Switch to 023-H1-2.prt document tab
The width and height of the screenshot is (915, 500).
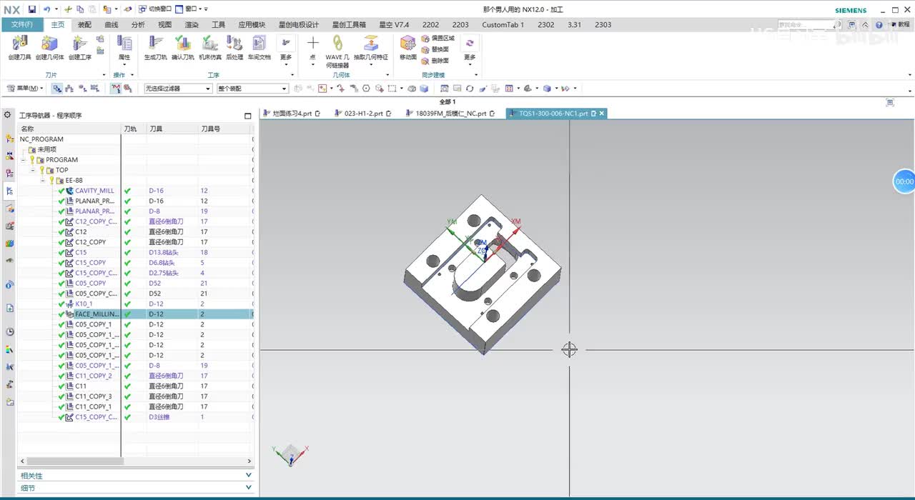pyautogui.click(x=364, y=114)
